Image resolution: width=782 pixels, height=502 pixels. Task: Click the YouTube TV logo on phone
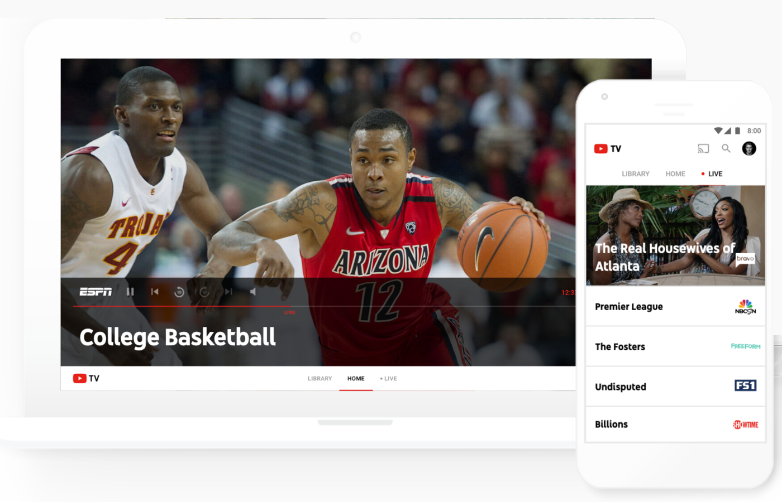[607, 149]
